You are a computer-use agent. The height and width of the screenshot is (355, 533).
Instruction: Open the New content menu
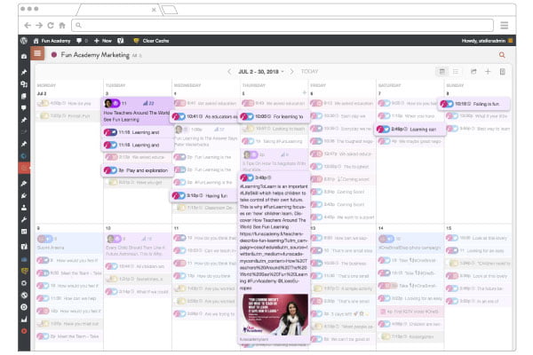[103, 41]
